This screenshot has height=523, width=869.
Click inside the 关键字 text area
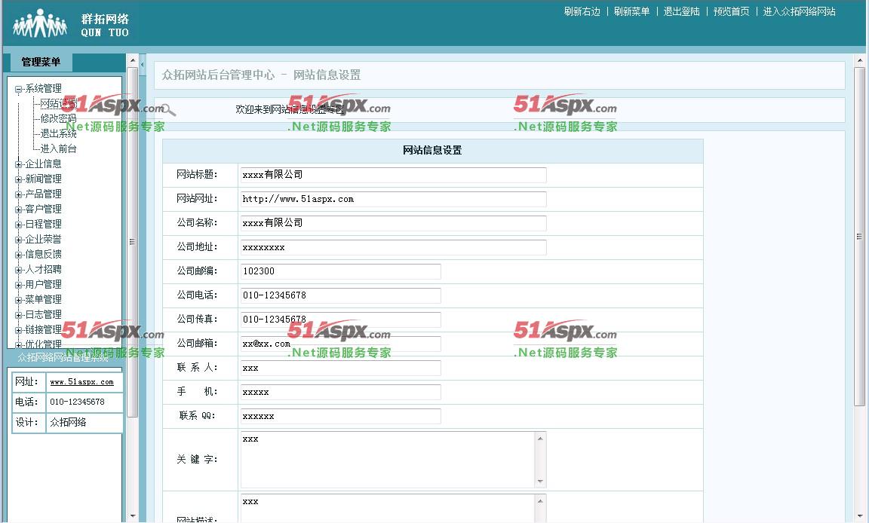(x=388, y=460)
